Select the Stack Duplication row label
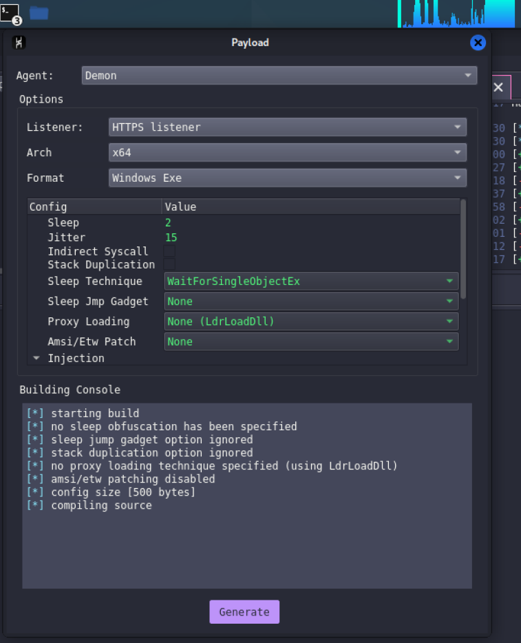The height and width of the screenshot is (643, 521). point(101,264)
